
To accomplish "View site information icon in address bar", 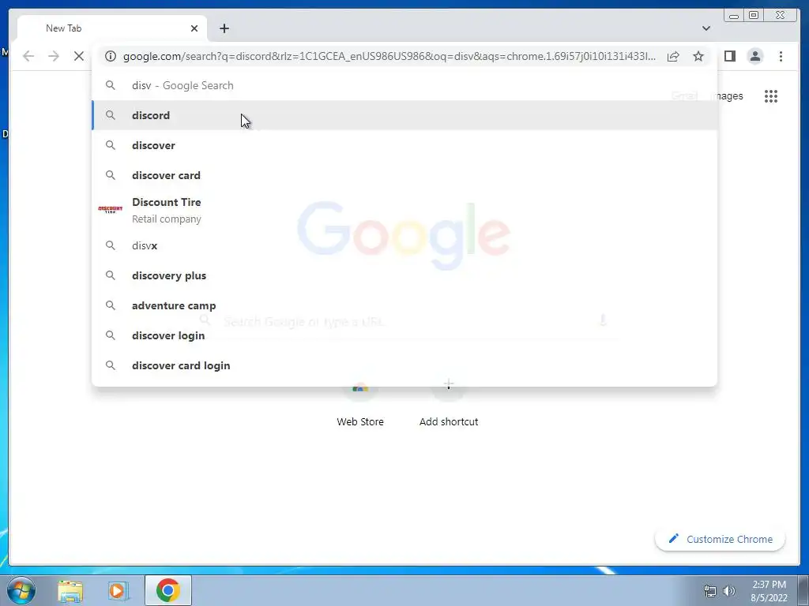I will click(111, 56).
